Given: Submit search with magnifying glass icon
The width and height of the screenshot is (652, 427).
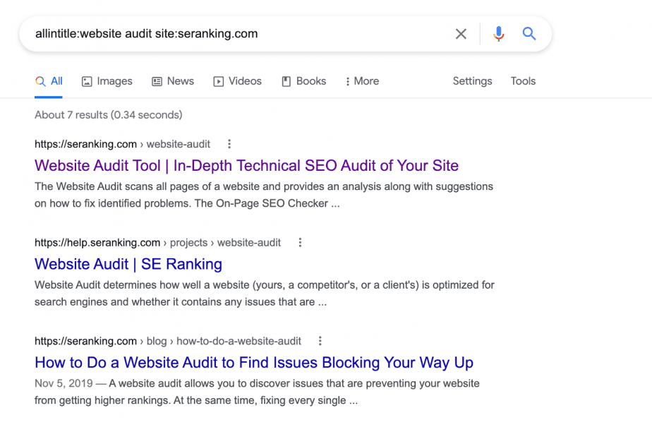Looking at the screenshot, I should click(529, 33).
